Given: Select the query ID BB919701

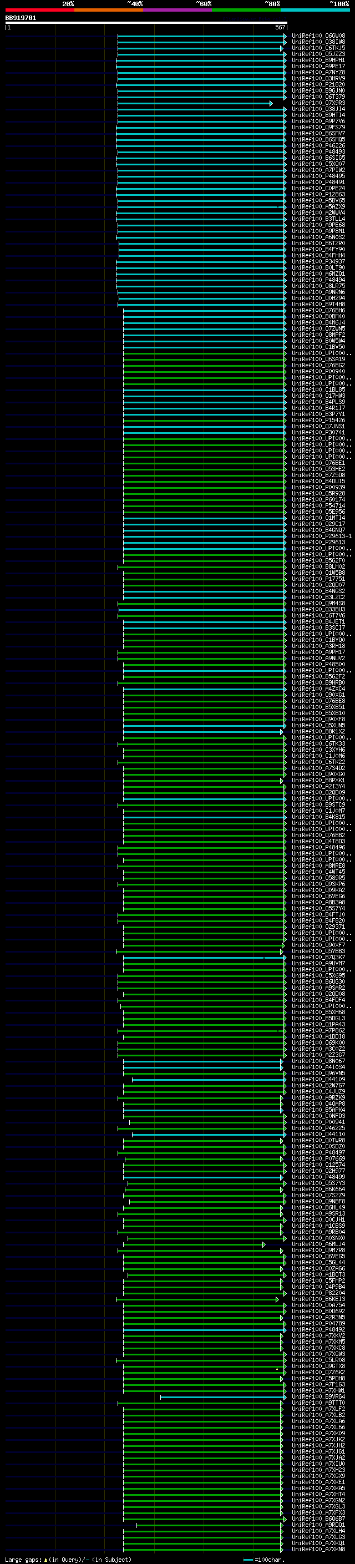Looking at the screenshot, I should point(21,18).
